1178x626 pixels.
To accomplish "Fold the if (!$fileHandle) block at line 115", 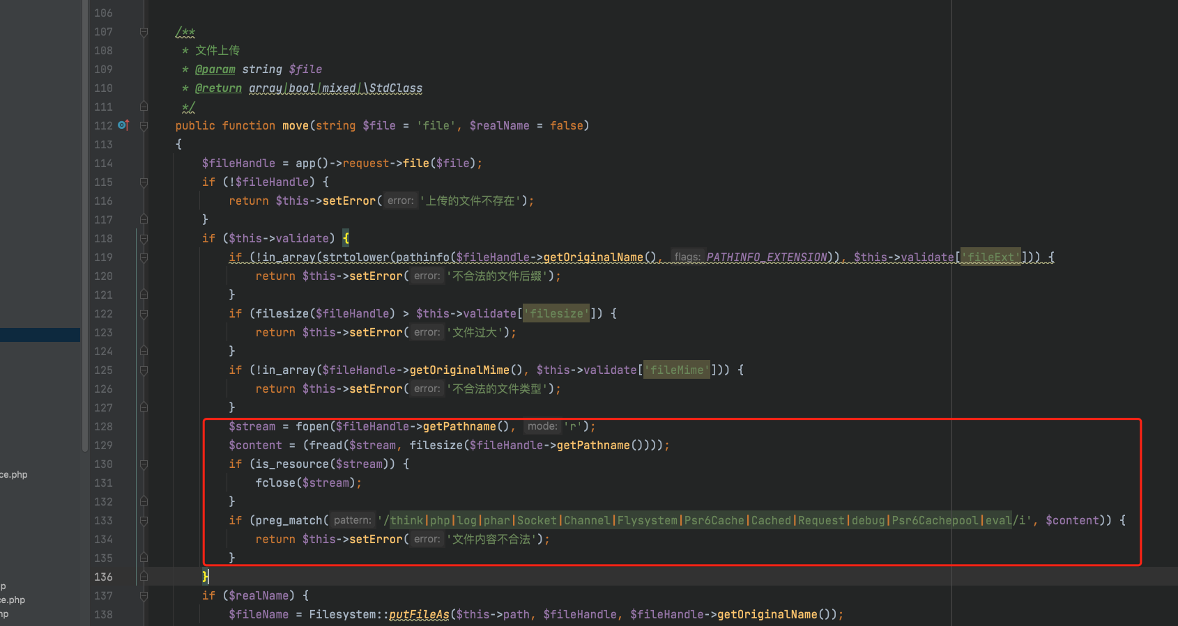I will 144,182.
